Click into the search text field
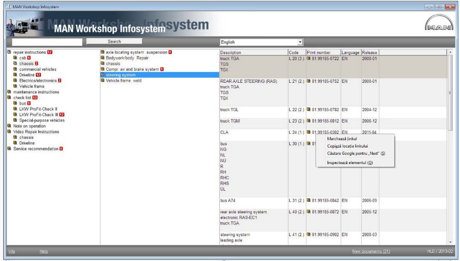The width and height of the screenshot is (460, 261). pos(47,42)
